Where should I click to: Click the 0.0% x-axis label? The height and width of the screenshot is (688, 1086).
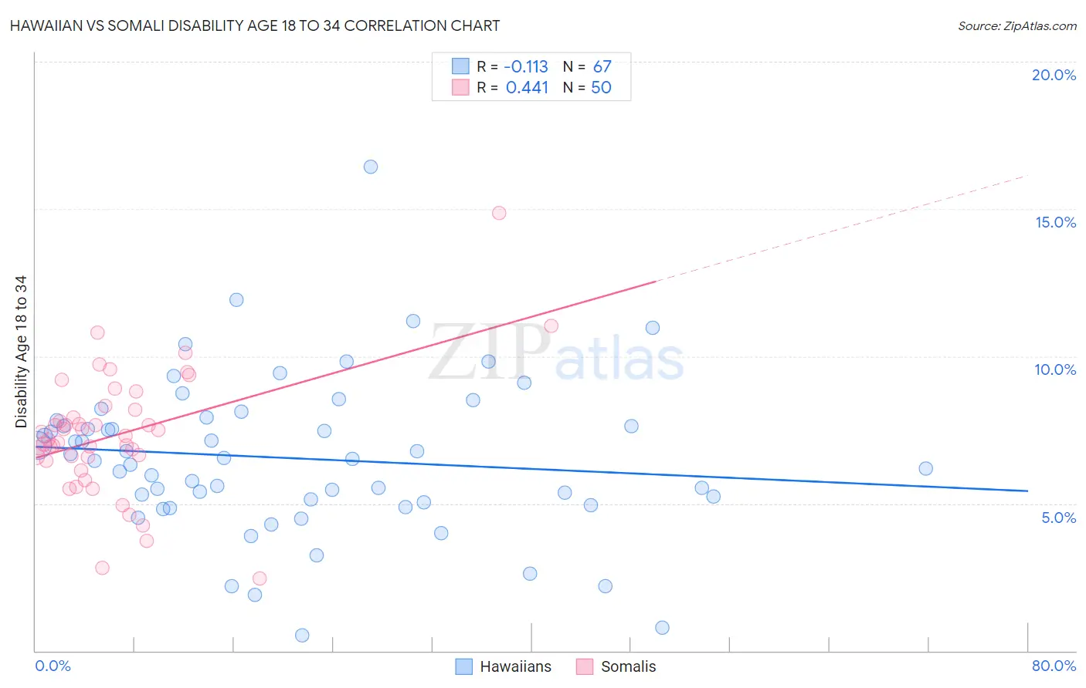tap(53, 666)
